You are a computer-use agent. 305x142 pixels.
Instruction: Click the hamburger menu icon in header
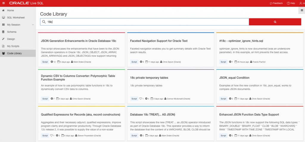click(x=3, y=3)
